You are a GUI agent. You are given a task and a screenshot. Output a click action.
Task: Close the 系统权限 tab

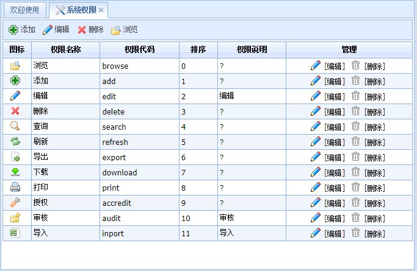[101, 10]
